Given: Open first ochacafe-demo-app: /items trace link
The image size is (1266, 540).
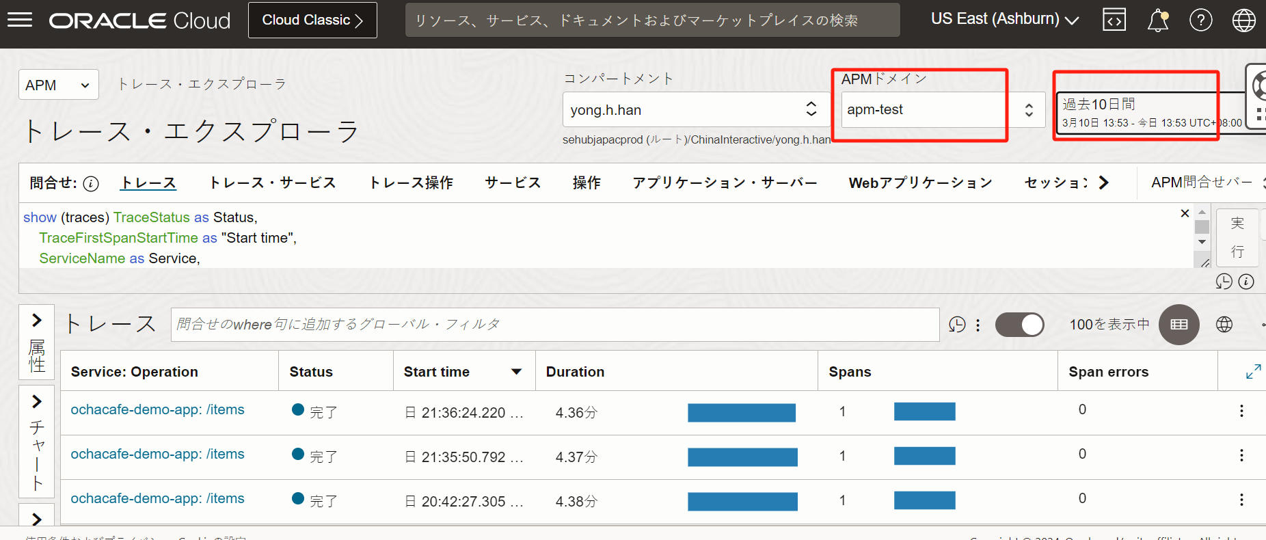Looking at the screenshot, I should pyautogui.click(x=157, y=409).
